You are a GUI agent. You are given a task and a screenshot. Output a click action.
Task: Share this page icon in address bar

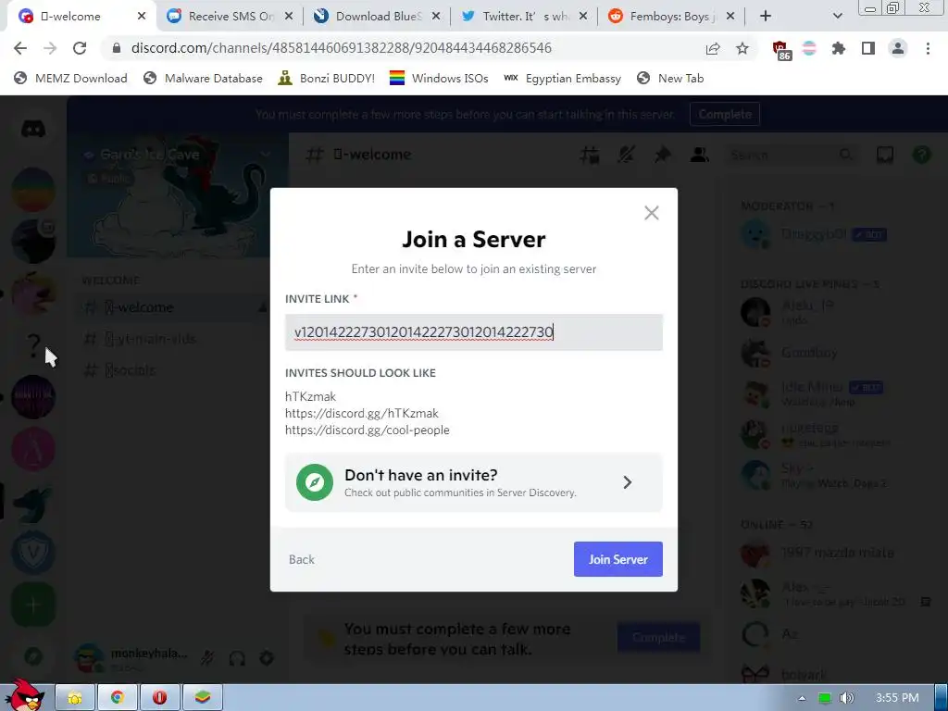(713, 48)
